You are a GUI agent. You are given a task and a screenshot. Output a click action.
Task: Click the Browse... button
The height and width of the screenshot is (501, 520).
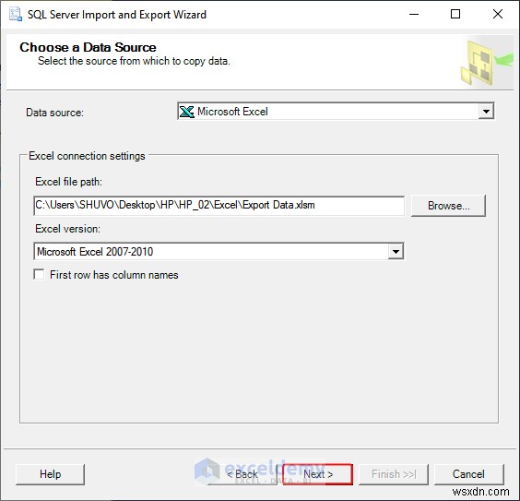448,206
